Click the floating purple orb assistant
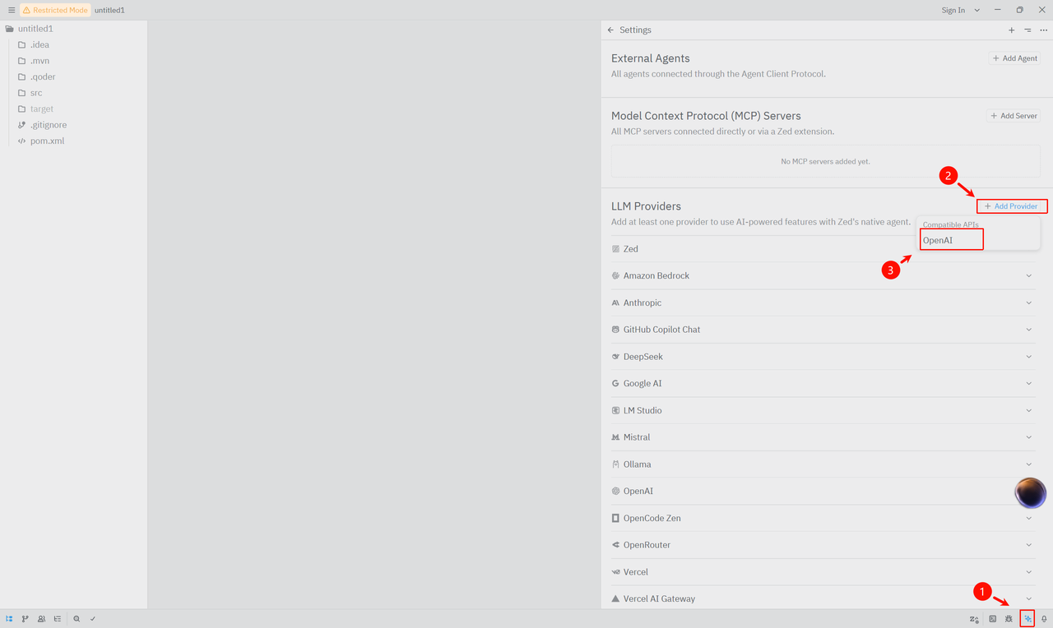The width and height of the screenshot is (1053, 628). (1030, 493)
